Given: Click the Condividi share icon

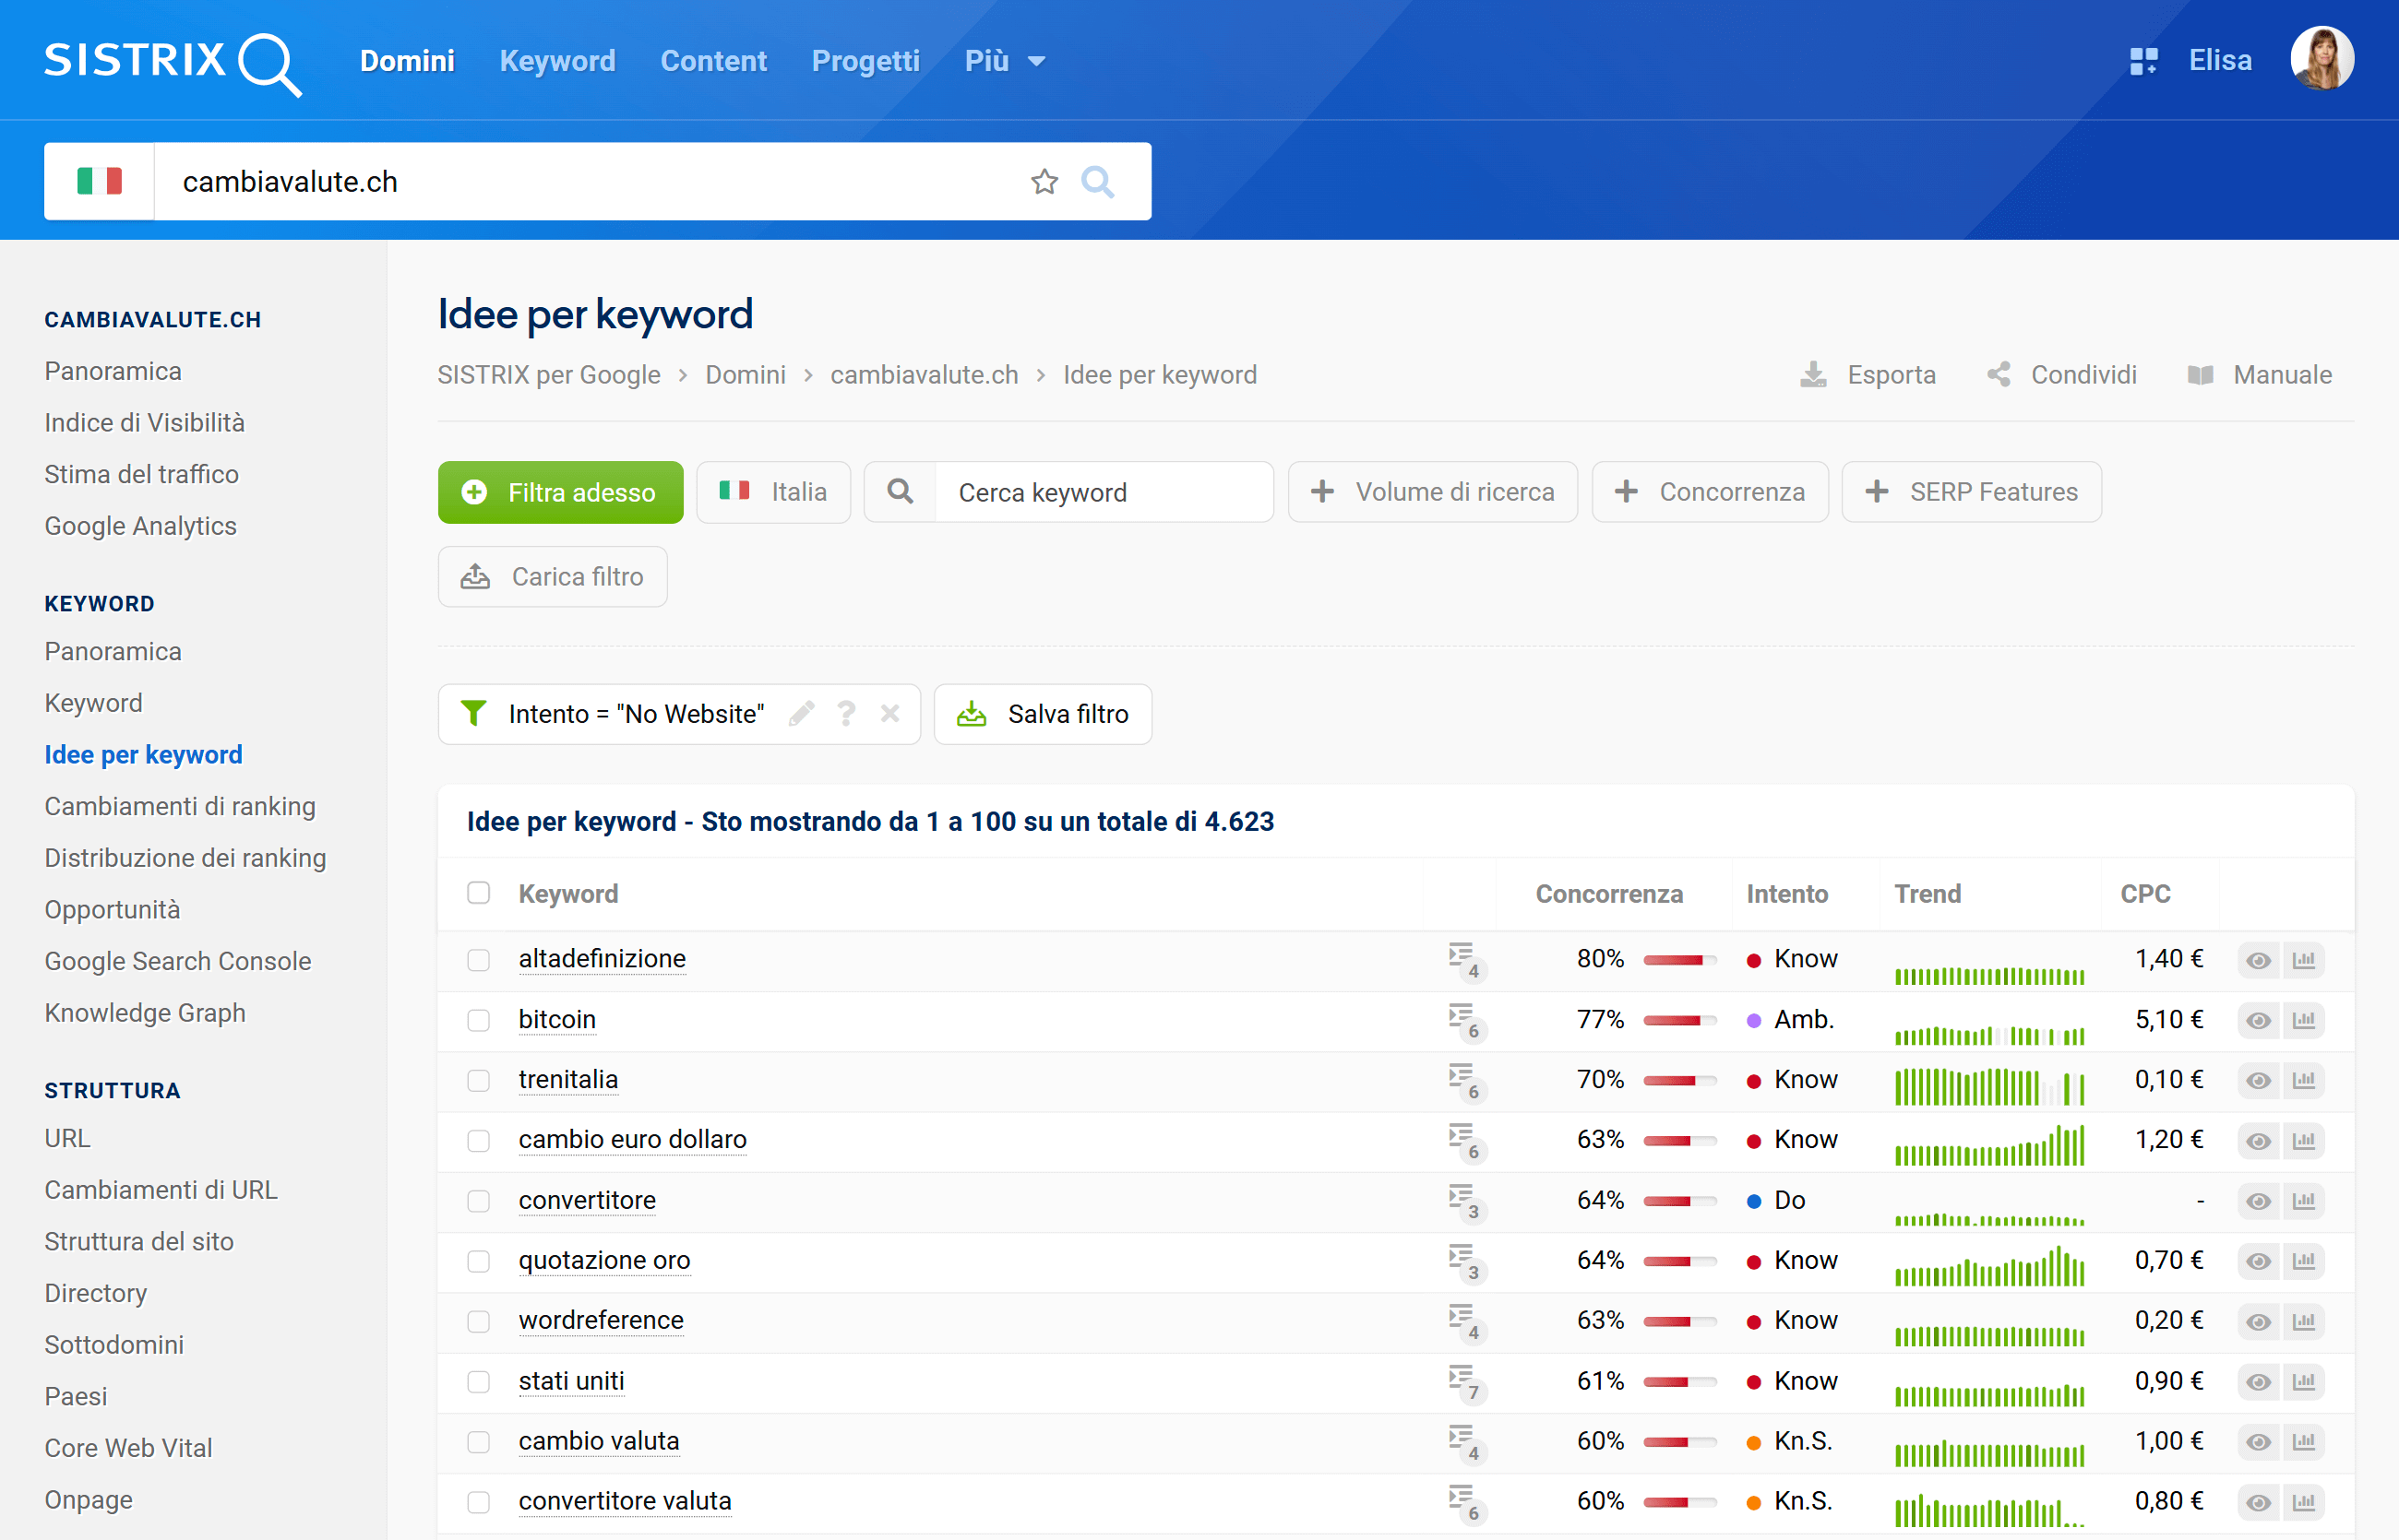Looking at the screenshot, I should (2000, 374).
